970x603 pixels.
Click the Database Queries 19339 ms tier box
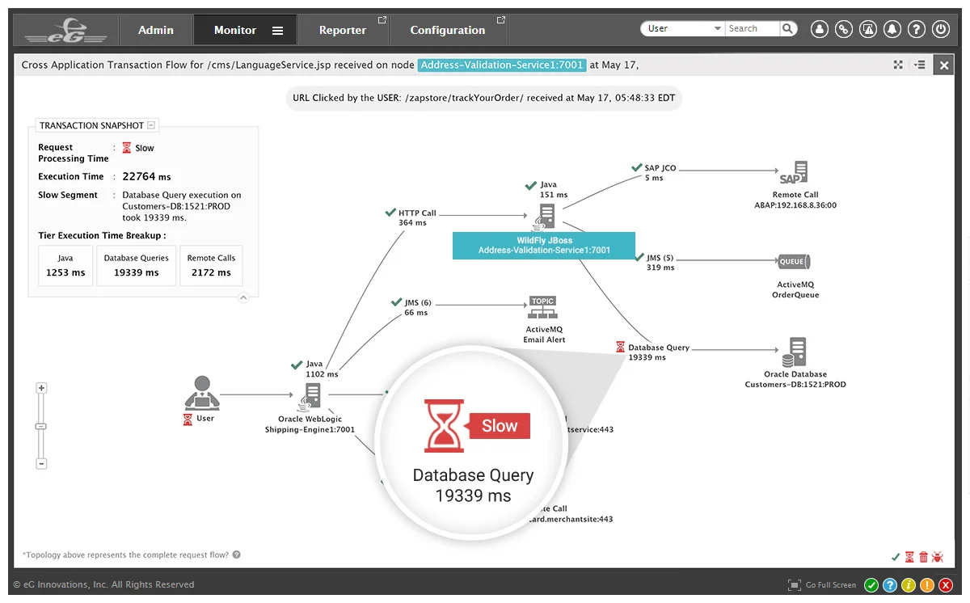[x=136, y=265]
